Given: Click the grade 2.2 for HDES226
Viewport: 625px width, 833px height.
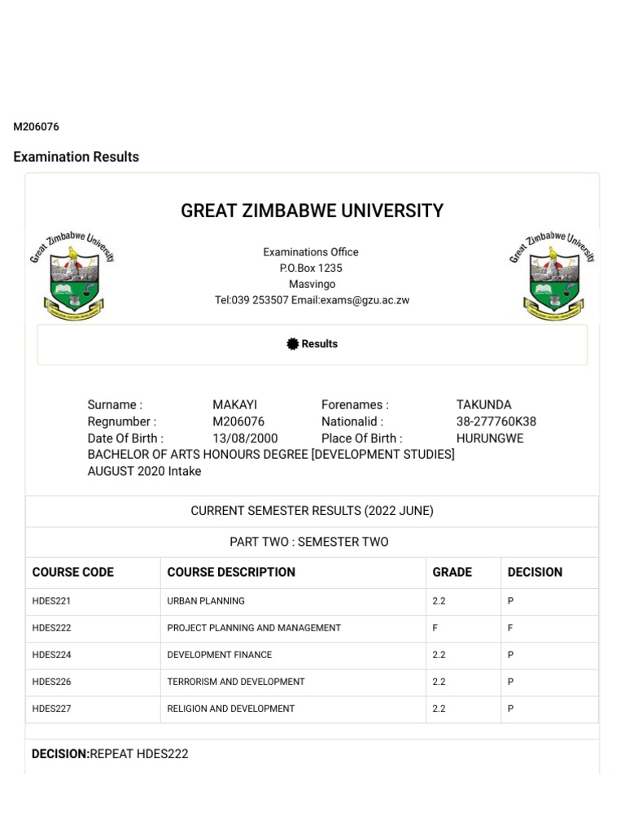Looking at the screenshot, I should [439, 682].
